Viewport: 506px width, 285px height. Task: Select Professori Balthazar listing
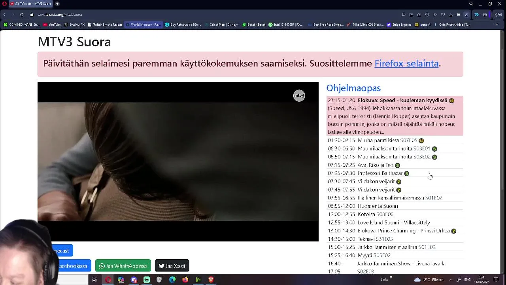pos(395,173)
